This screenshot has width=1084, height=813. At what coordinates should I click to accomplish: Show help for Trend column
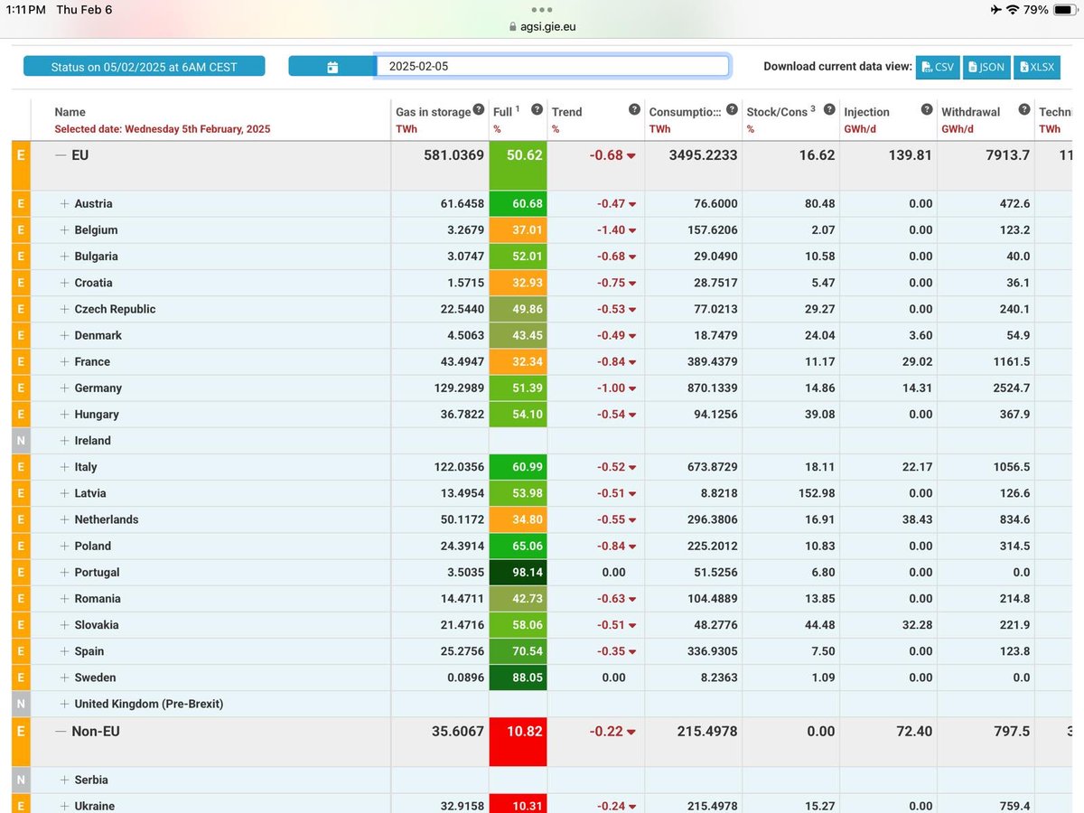coord(634,109)
